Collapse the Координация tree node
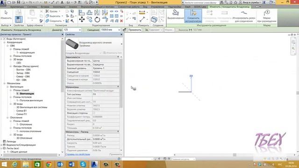This screenshot has height=168, width=299. tap(5, 42)
